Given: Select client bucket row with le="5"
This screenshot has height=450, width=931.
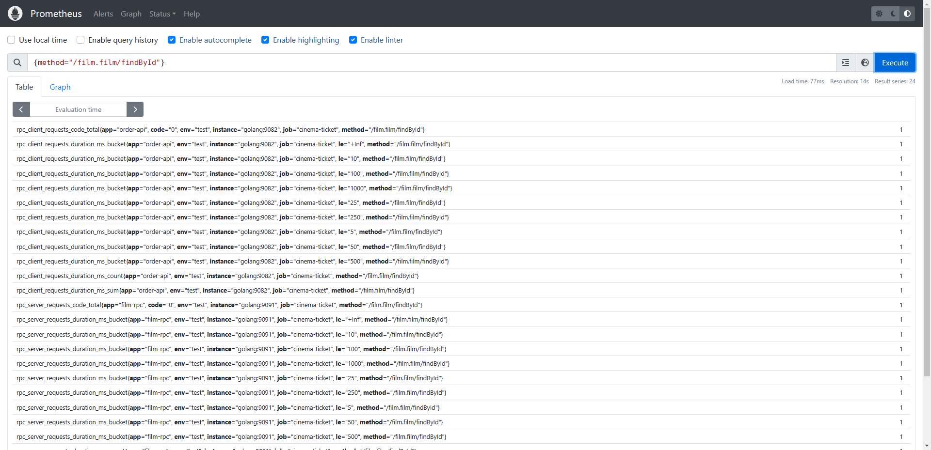Looking at the screenshot, I should point(461,232).
